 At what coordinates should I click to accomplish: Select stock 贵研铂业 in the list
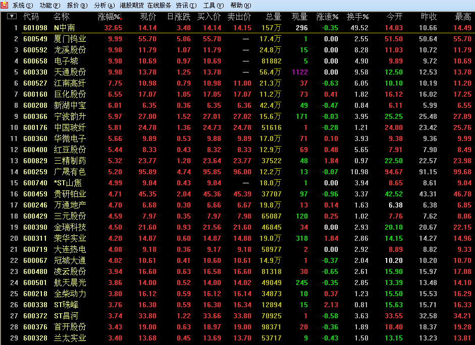[x=70, y=194]
